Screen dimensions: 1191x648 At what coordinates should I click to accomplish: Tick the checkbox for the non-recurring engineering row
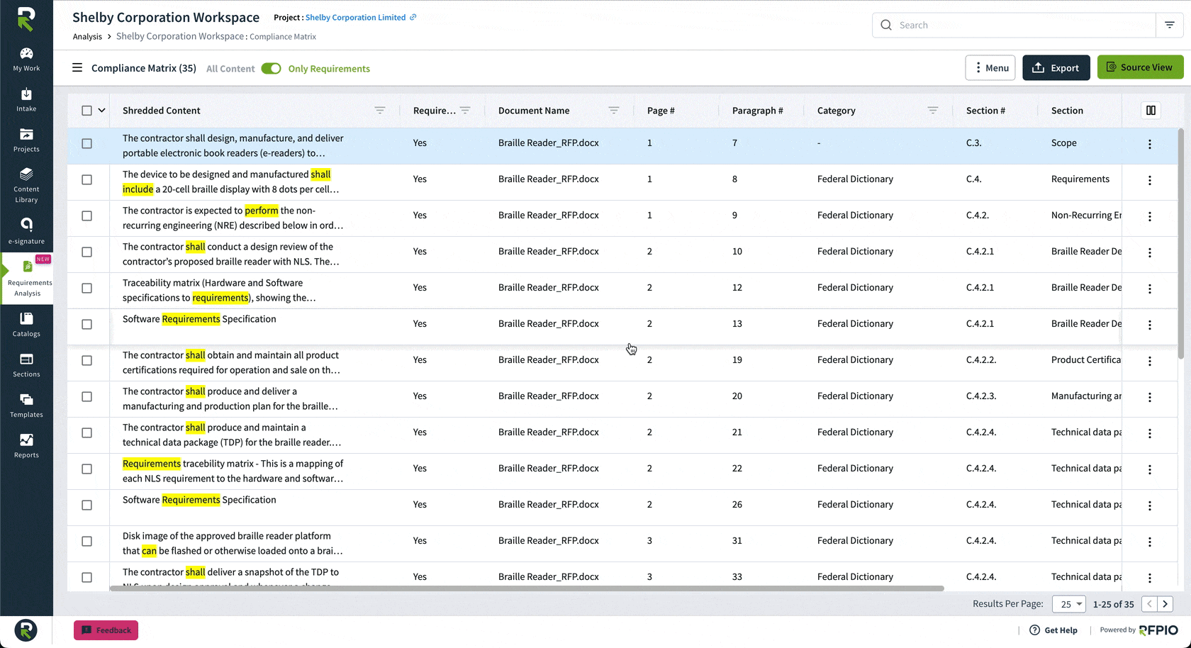coord(86,216)
